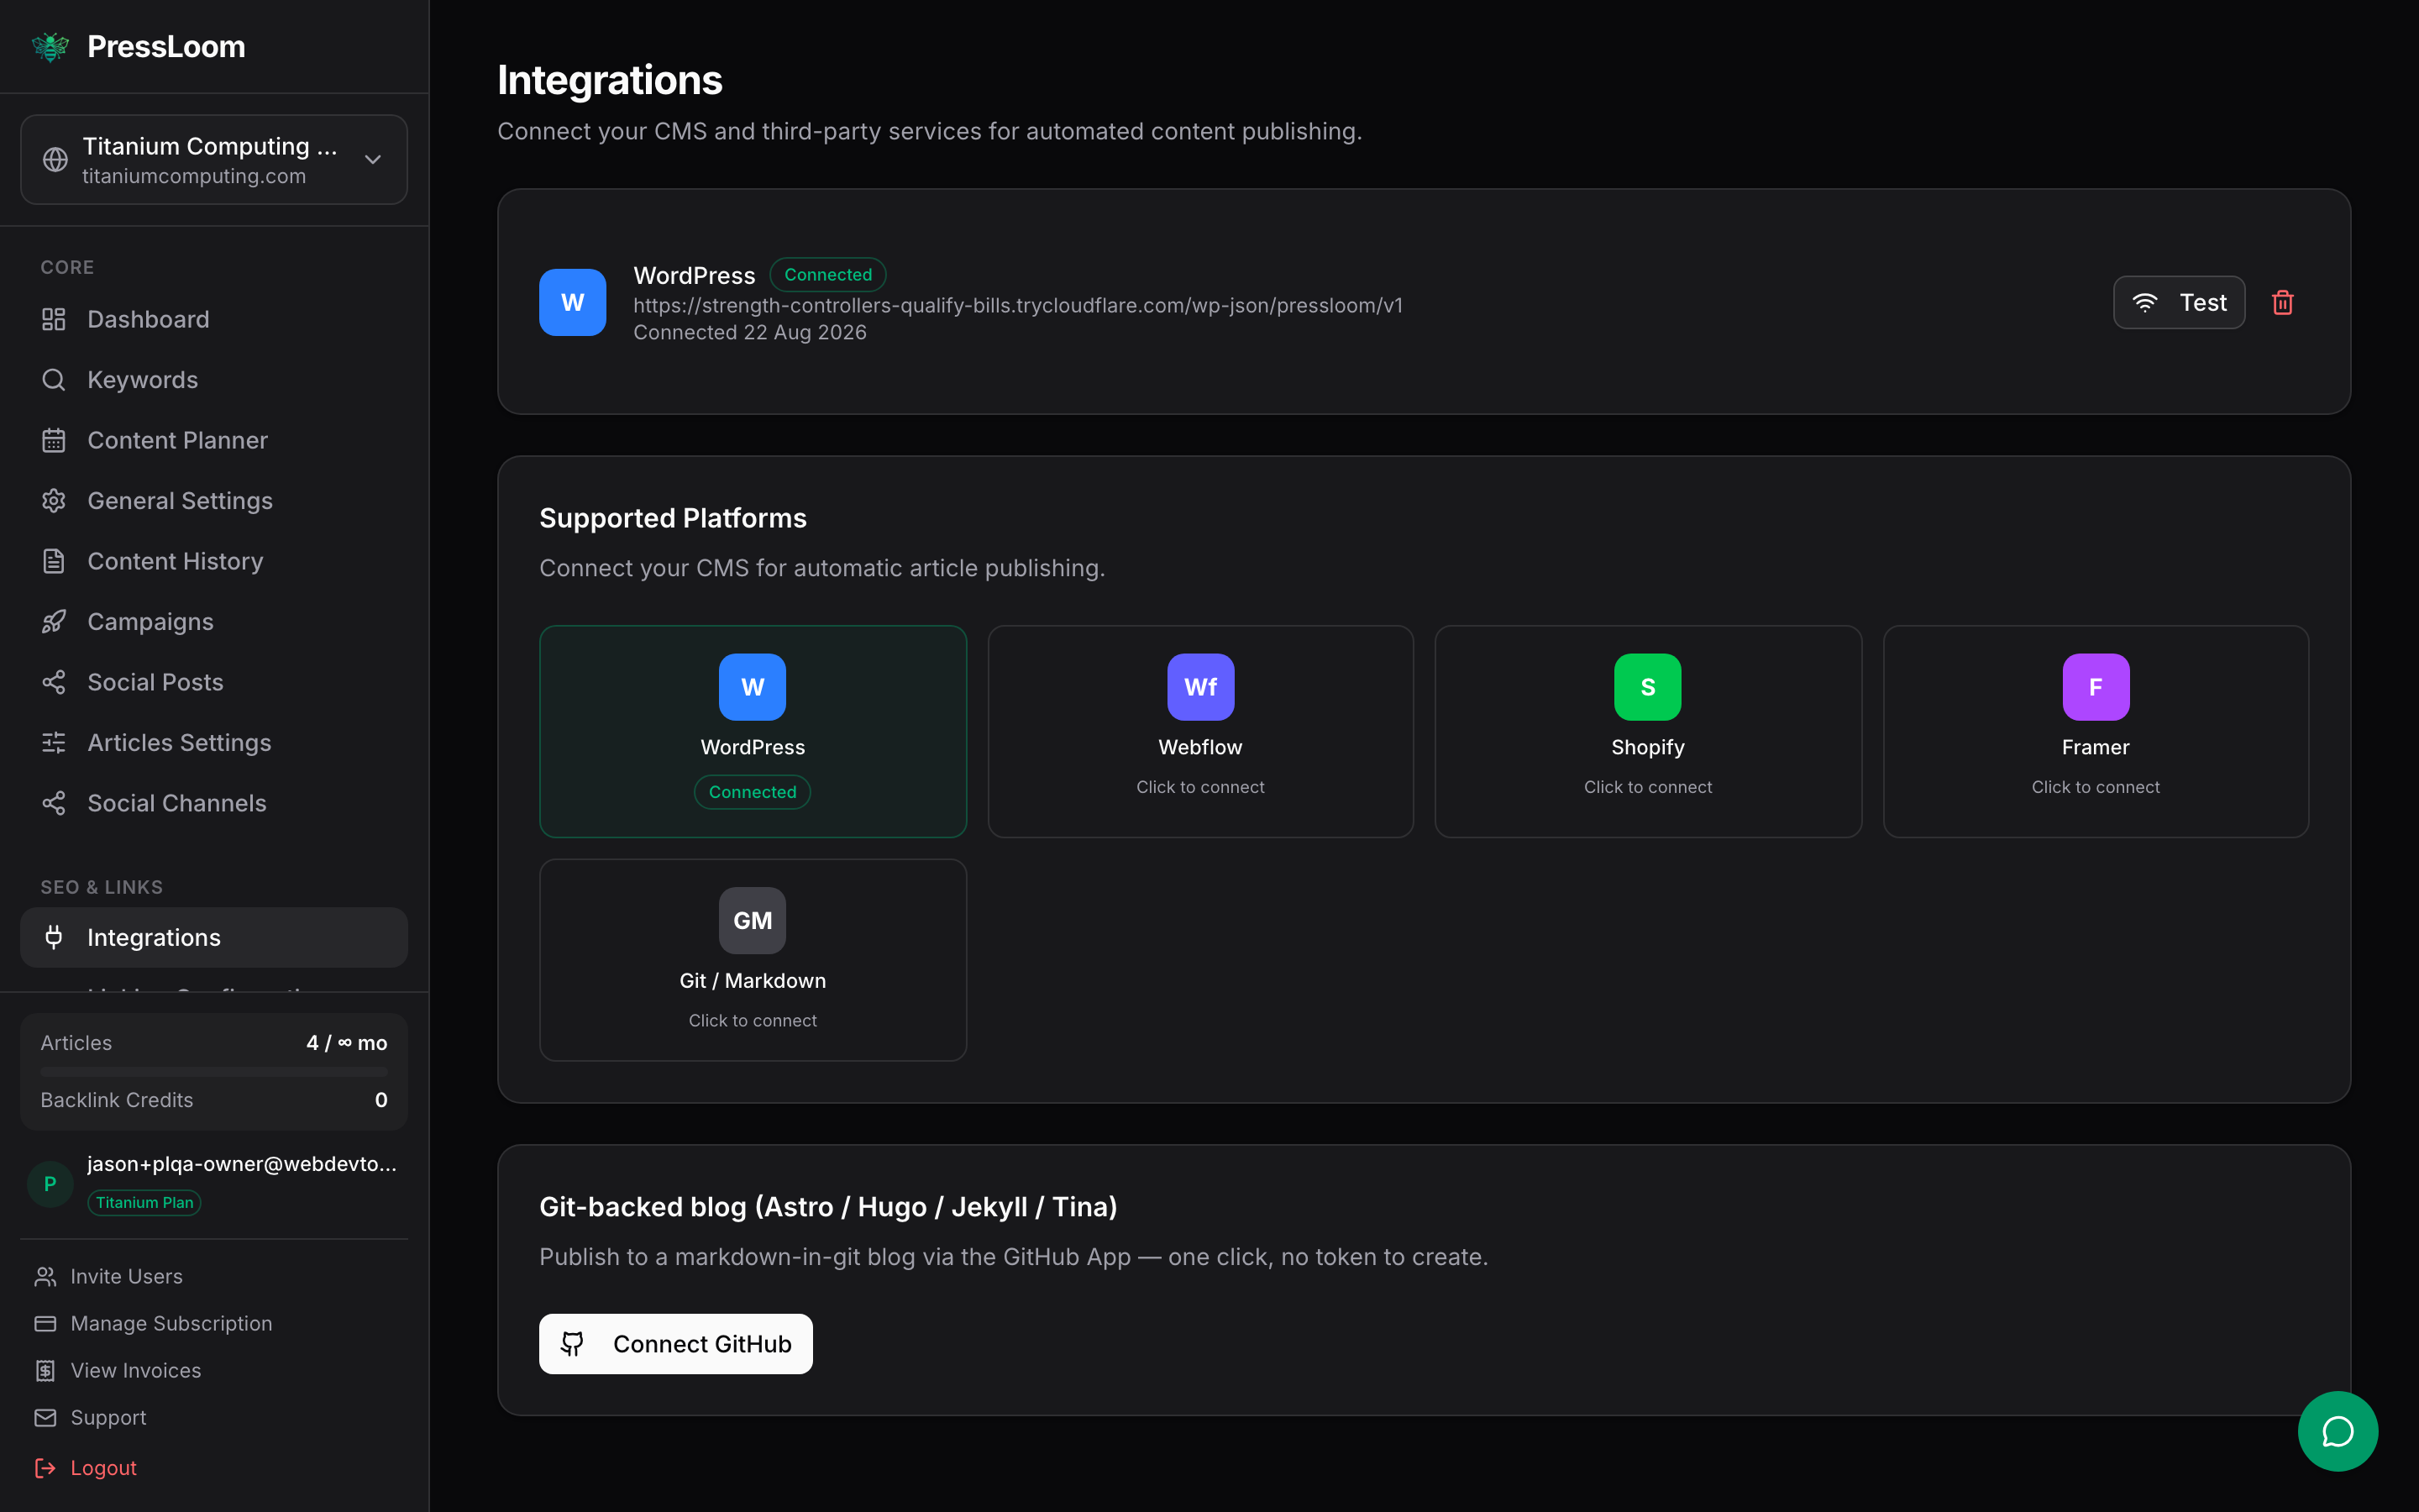Click the Backlink Credits value 0

[x=380, y=1100]
